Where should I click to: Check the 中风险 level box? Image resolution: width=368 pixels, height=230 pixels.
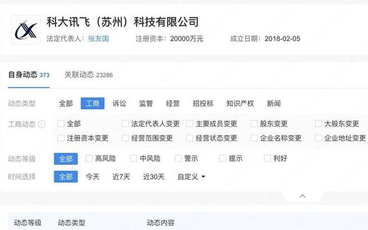tap(133, 158)
